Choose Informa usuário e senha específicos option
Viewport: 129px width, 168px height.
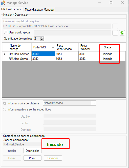click(5, 109)
